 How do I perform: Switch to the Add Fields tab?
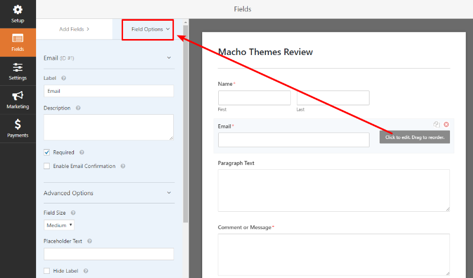pos(74,30)
